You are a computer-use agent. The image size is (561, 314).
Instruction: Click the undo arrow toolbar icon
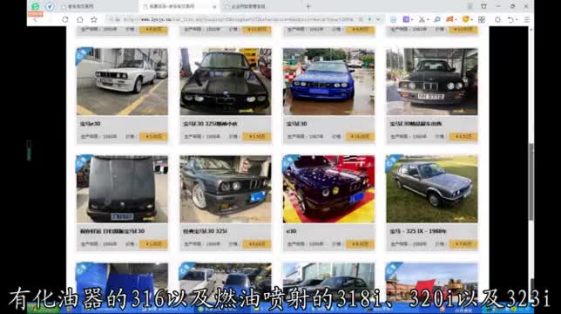click(510, 20)
